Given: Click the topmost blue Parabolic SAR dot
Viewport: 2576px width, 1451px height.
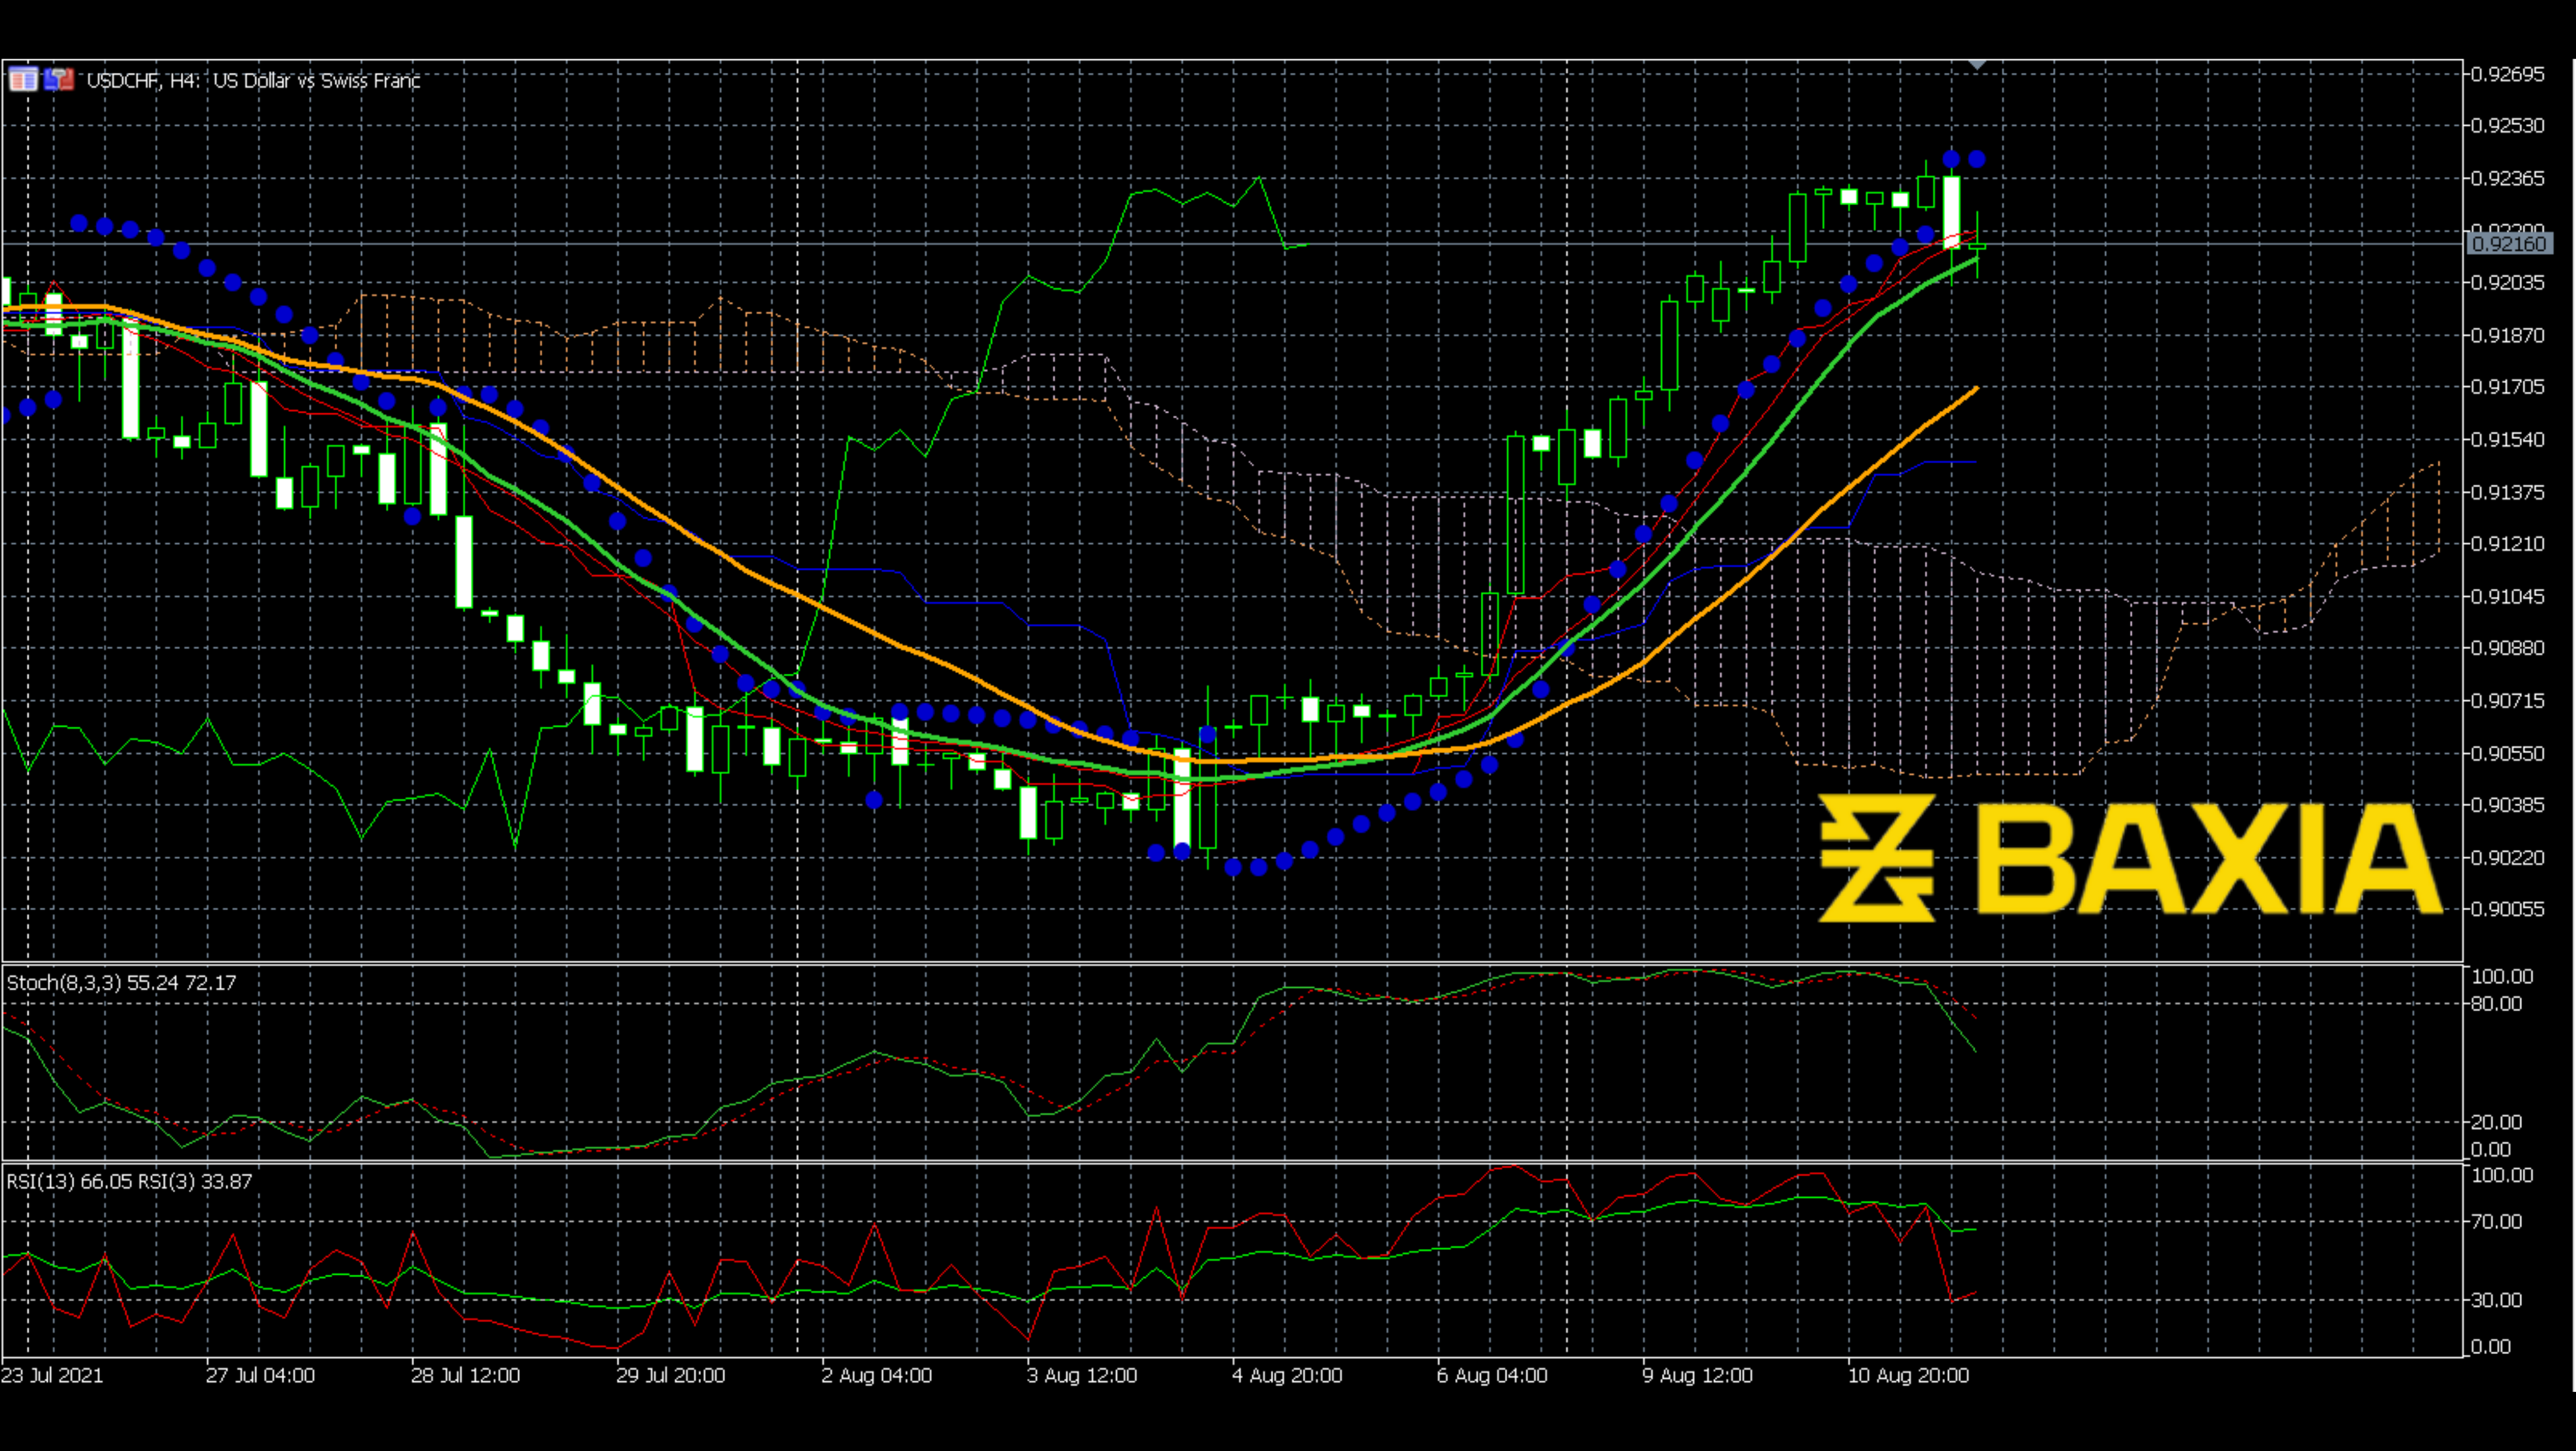Looking at the screenshot, I should (1951, 159).
